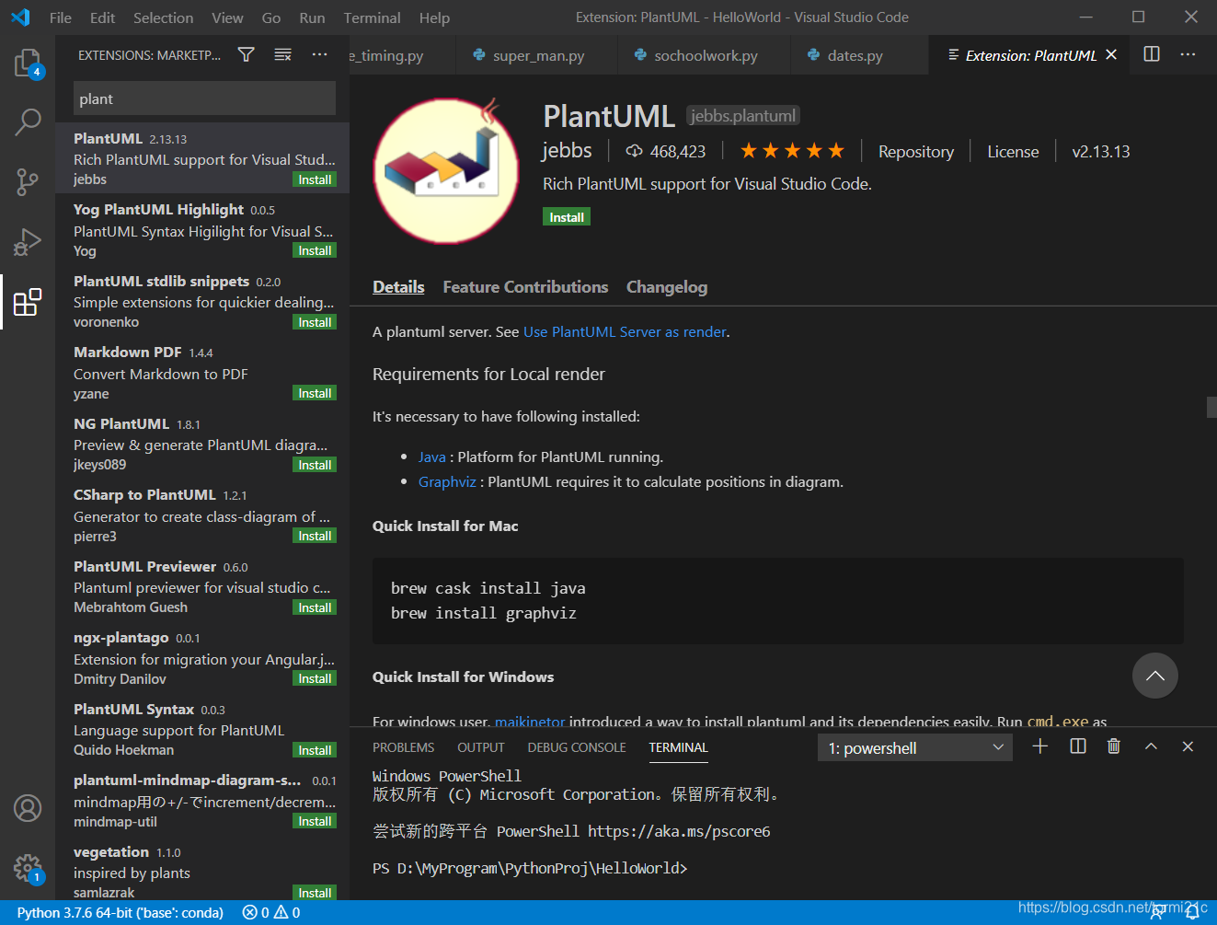Open the Search view icon

pos(28,121)
